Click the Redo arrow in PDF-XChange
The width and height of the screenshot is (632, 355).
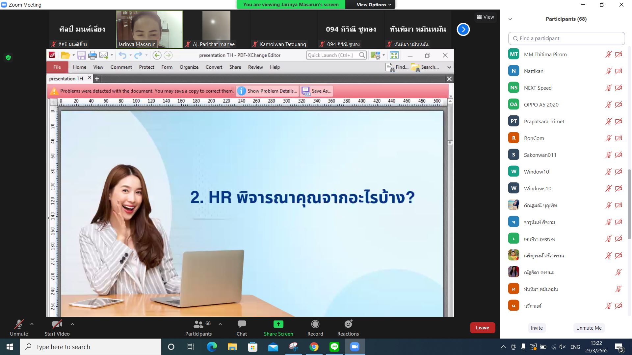(x=138, y=55)
